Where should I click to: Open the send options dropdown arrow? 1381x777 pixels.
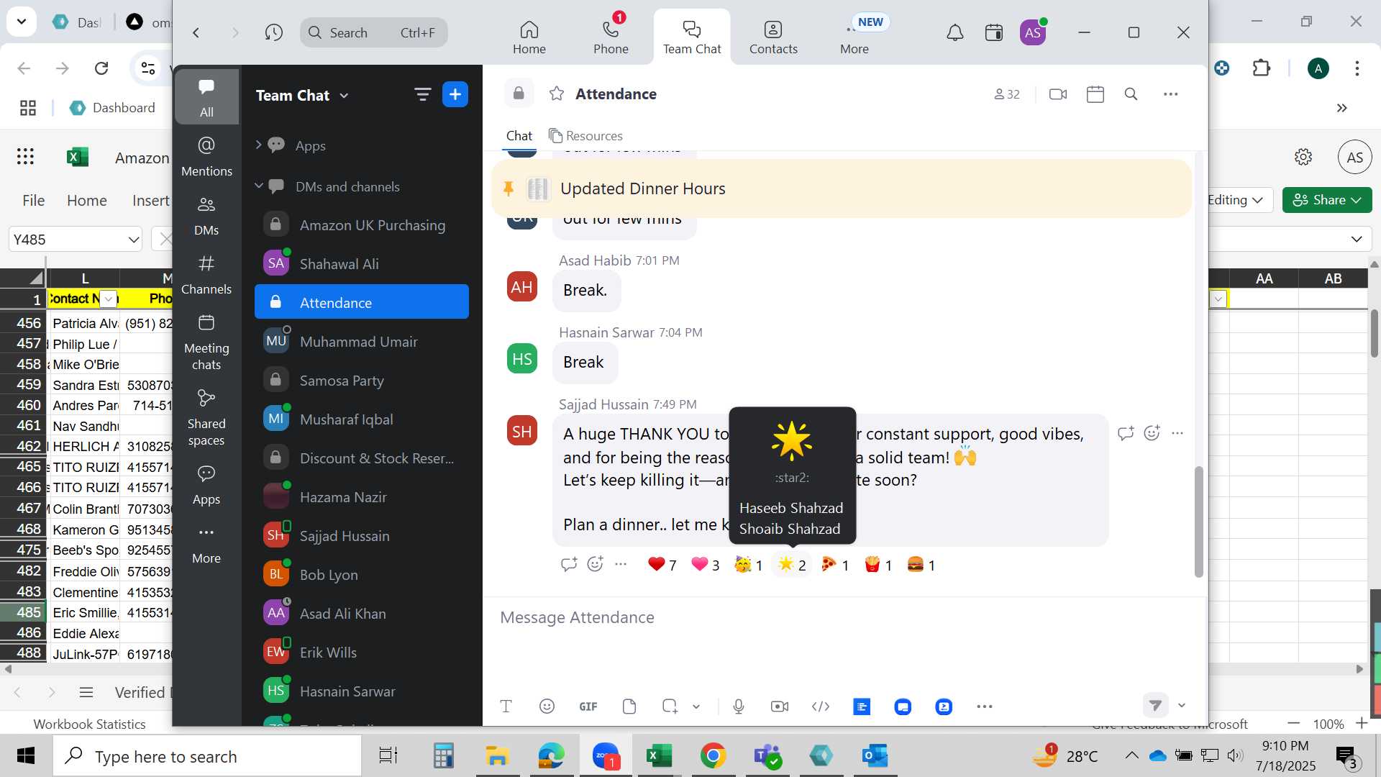pyautogui.click(x=1182, y=706)
